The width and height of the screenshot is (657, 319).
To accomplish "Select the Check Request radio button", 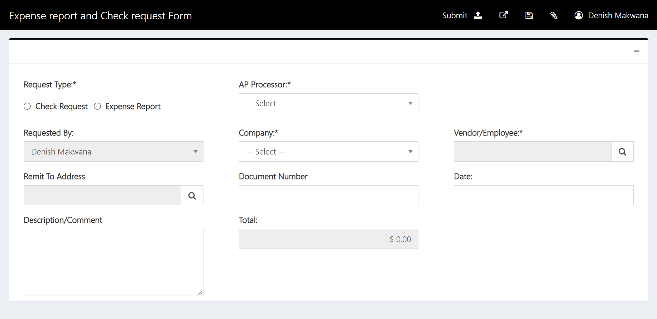I will [x=27, y=106].
